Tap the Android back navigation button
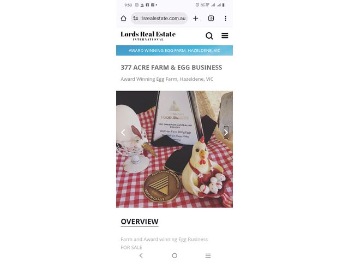Viewport: 349px width, 262px height. [141, 255]
